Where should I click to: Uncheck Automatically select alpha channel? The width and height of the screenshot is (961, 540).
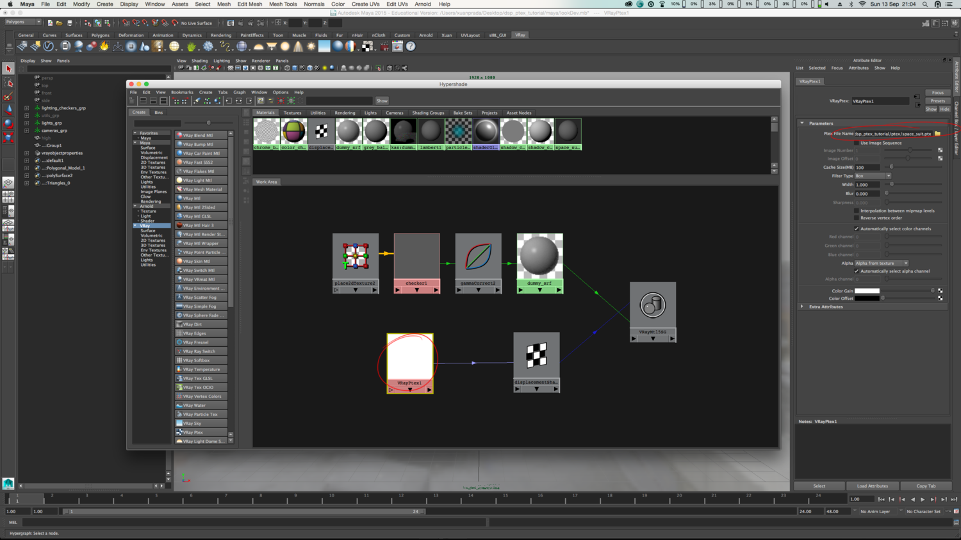pos(857,271)
